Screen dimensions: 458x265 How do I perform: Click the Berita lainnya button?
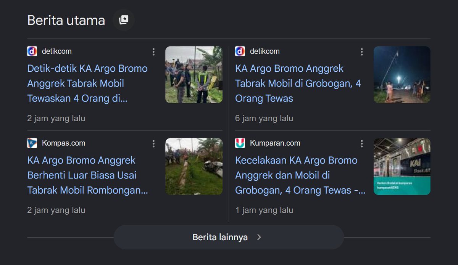click(x=229, y=237)
